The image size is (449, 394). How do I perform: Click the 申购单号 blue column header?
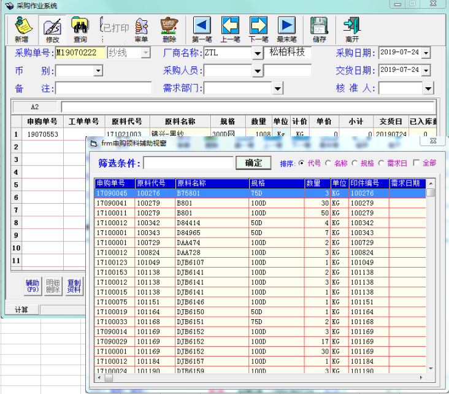[115, 183]
